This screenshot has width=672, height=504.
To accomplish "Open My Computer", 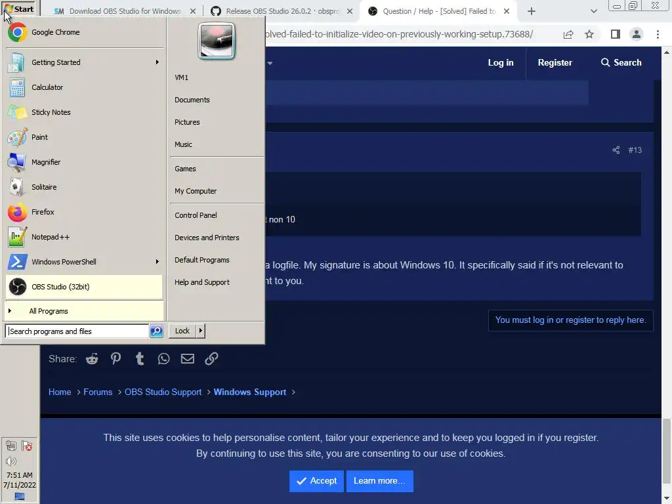I will (x=196, y=191).
